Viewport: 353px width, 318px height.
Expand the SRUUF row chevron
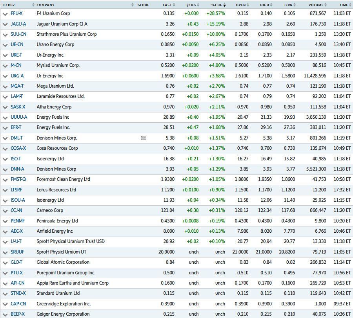[x=5, y=252]
